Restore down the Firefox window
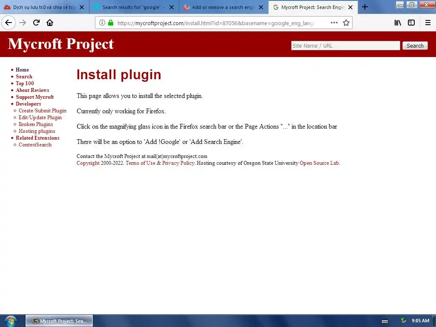The image size is (436, 327). click(x=412, y=5)
